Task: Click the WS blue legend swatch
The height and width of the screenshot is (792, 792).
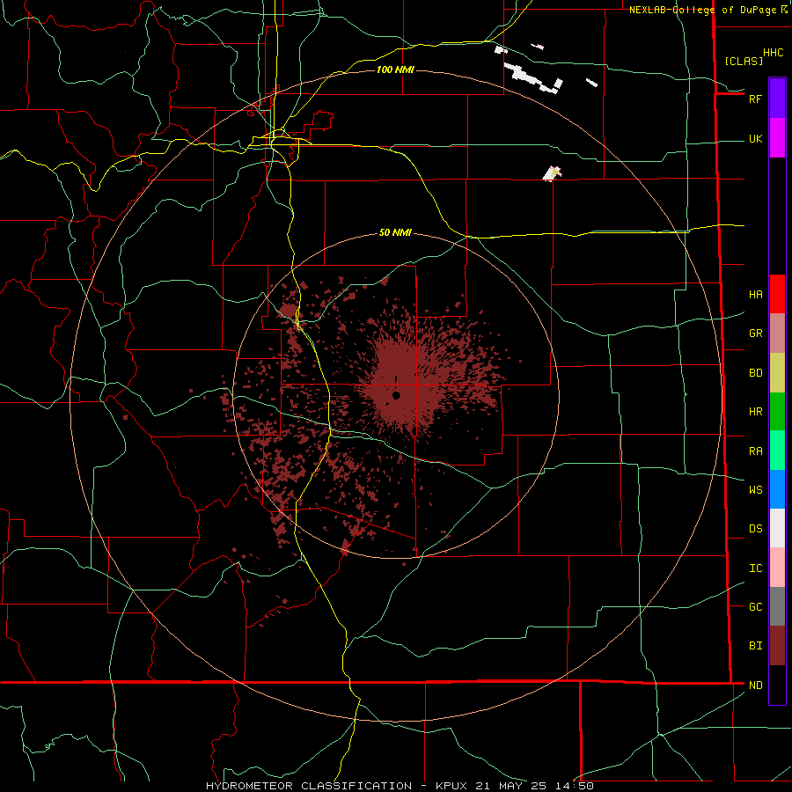Action: point(777,489)
